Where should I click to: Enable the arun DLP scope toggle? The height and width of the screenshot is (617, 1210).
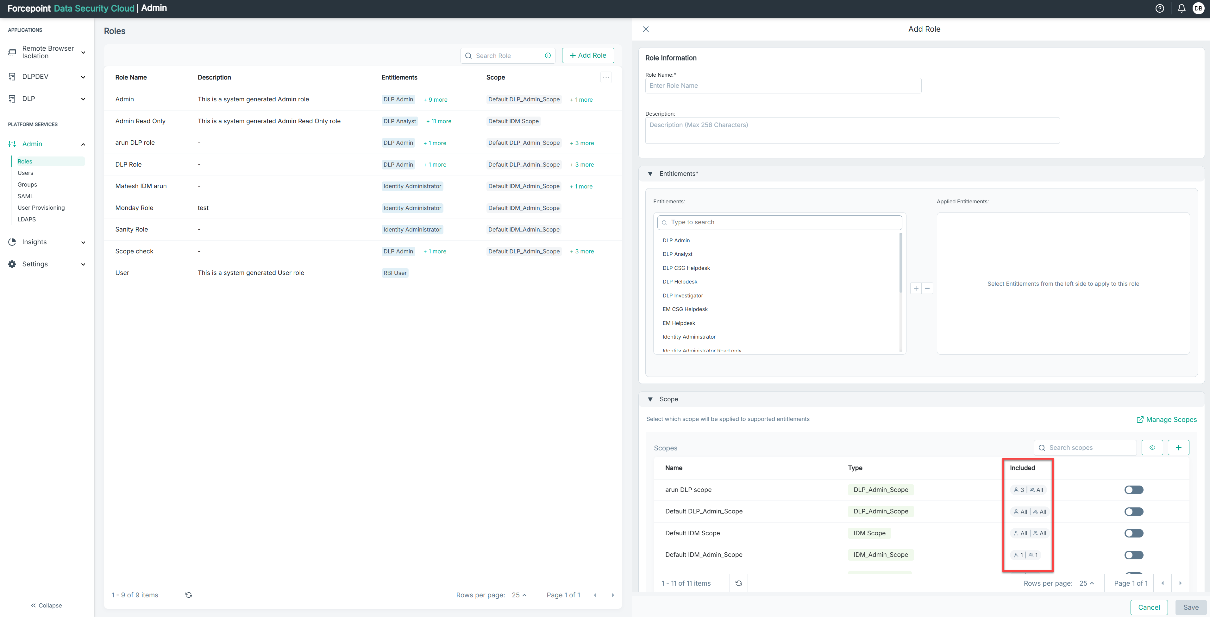1133,490
